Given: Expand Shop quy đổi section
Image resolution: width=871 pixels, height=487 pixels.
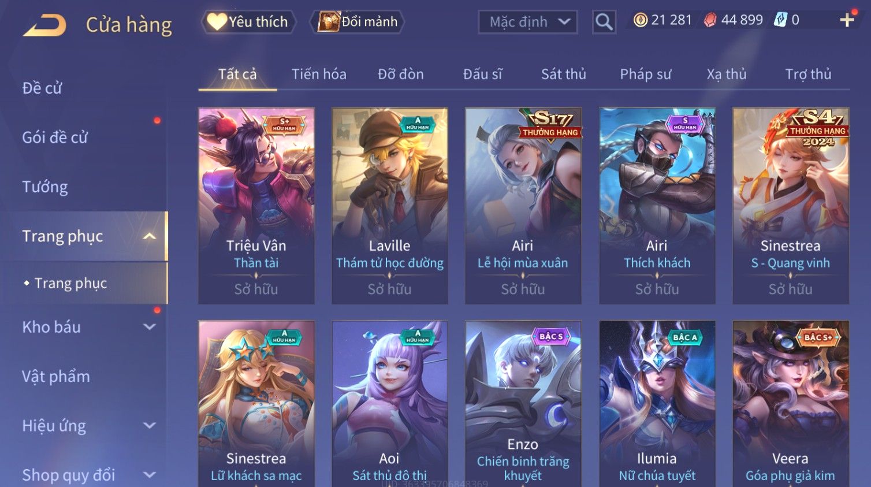Looking at the screenshot, I should coord(150,475).
